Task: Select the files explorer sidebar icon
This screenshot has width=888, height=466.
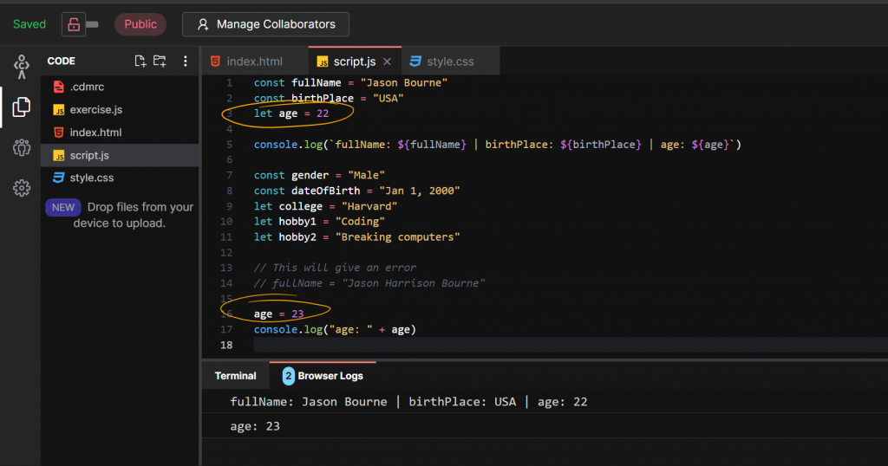Action: pos(22,107)
